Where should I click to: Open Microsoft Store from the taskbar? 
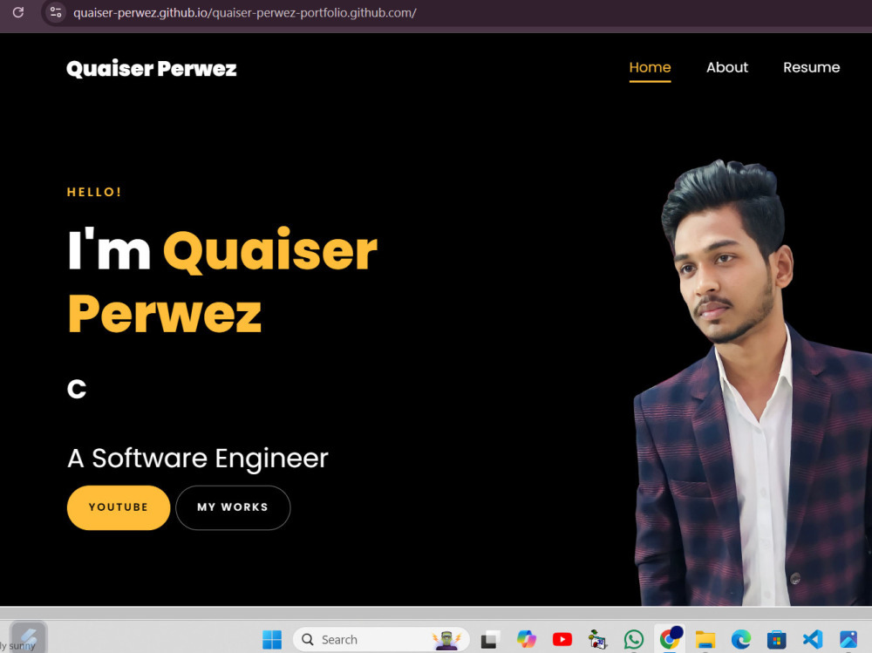[x=776, y=640]
